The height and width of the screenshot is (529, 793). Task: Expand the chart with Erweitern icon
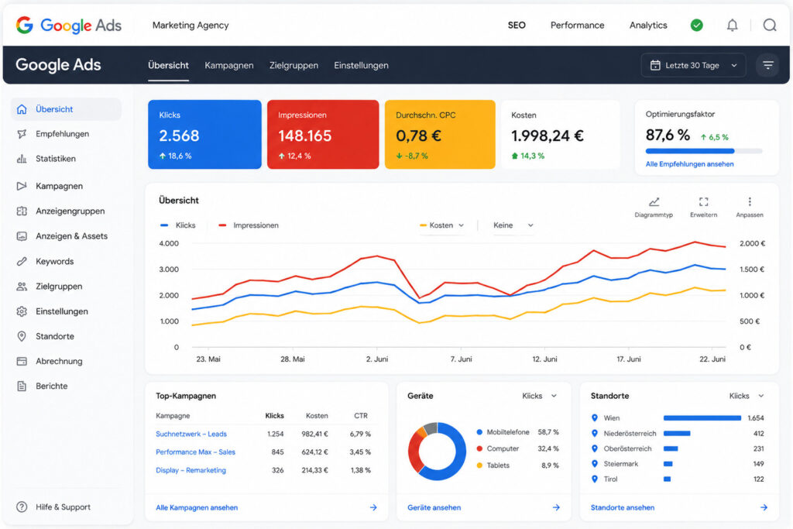(703, 202)
